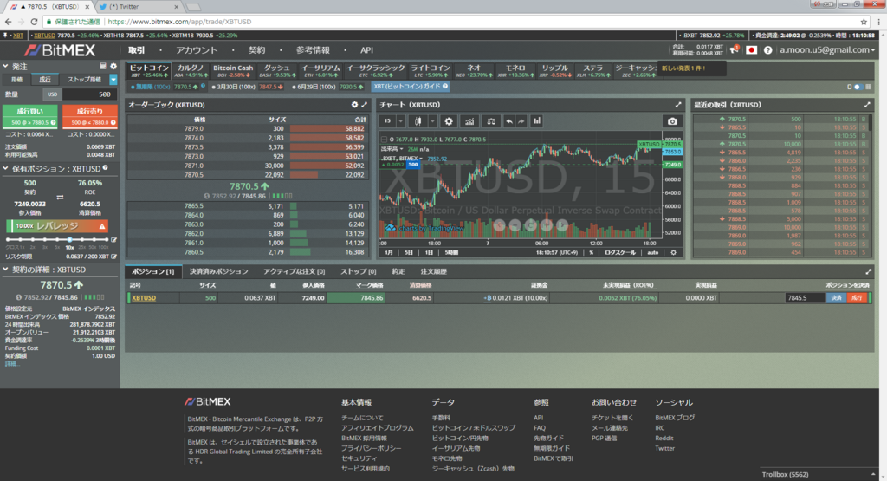
Task: Click swap arrows in position summary
Action: click(x=60, y=197)
